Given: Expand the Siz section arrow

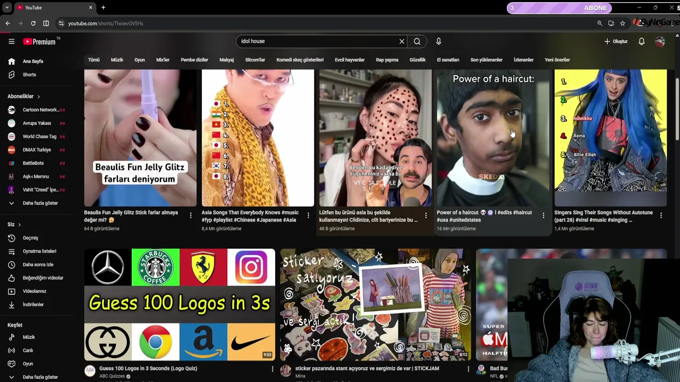Looking at the screenshot, I should click(x=19, y=225).
